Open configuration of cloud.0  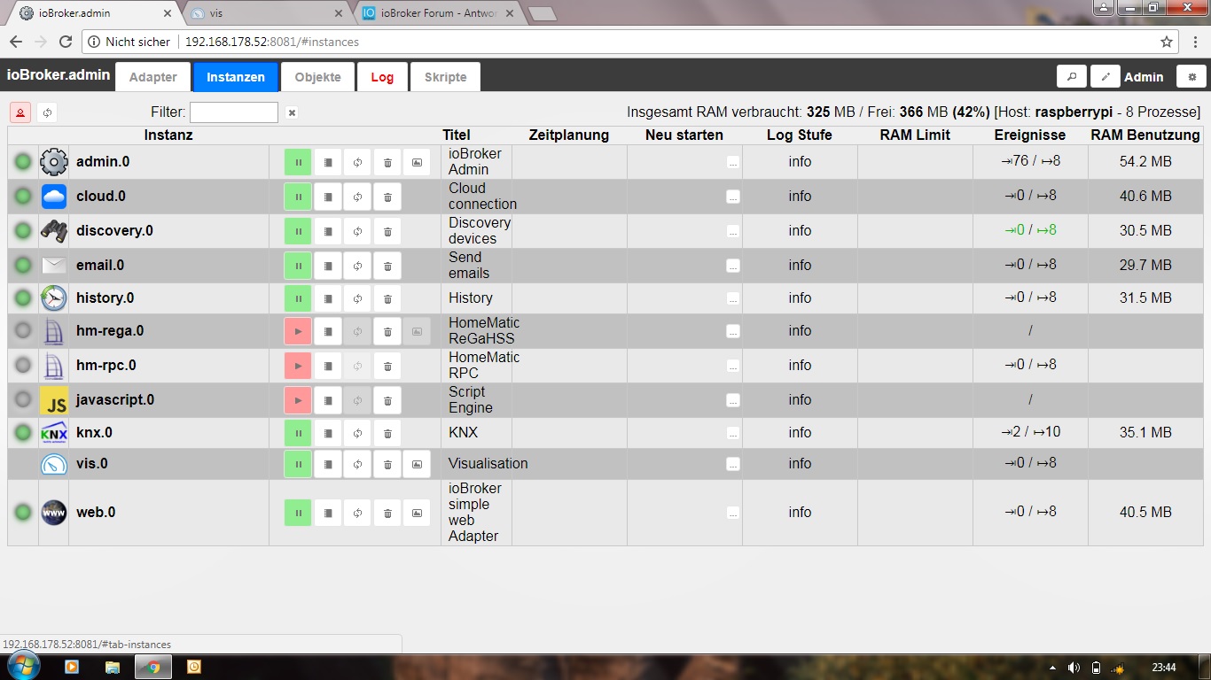[x=328, y=197]
